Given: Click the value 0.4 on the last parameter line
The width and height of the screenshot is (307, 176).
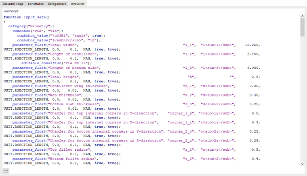Looking at the screenshot, I should 255,159.
